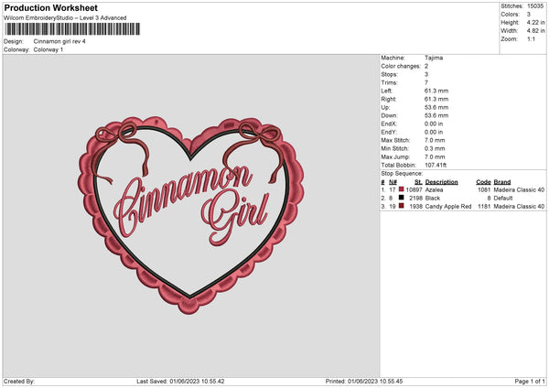The height and width of the screenshot is (388, 549).
Task: Click the 'St.' column header
Action: click(418, 182)
